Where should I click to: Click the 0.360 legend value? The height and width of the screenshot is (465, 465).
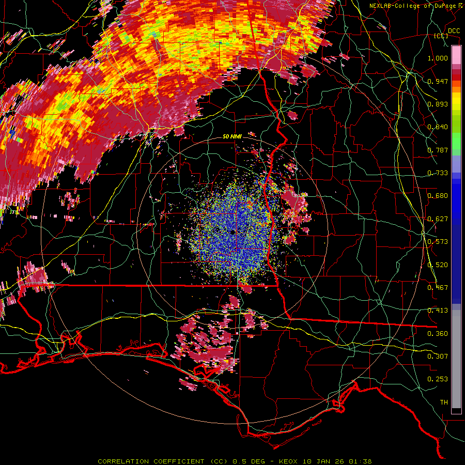pyautogui.click(x=438, y=334)
